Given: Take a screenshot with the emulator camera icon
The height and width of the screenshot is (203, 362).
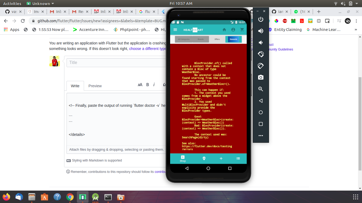Looking at the screenshot, I should coord(261,77).
